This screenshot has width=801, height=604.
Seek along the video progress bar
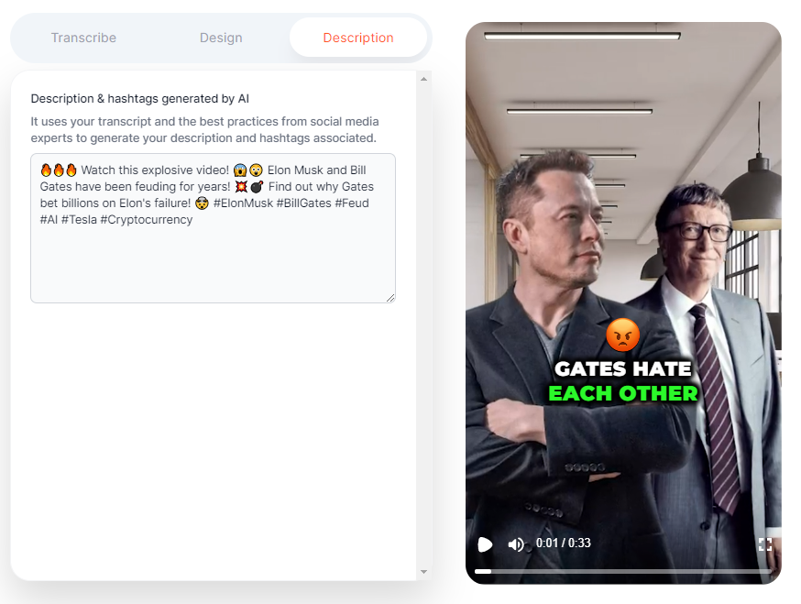(622, 571)
